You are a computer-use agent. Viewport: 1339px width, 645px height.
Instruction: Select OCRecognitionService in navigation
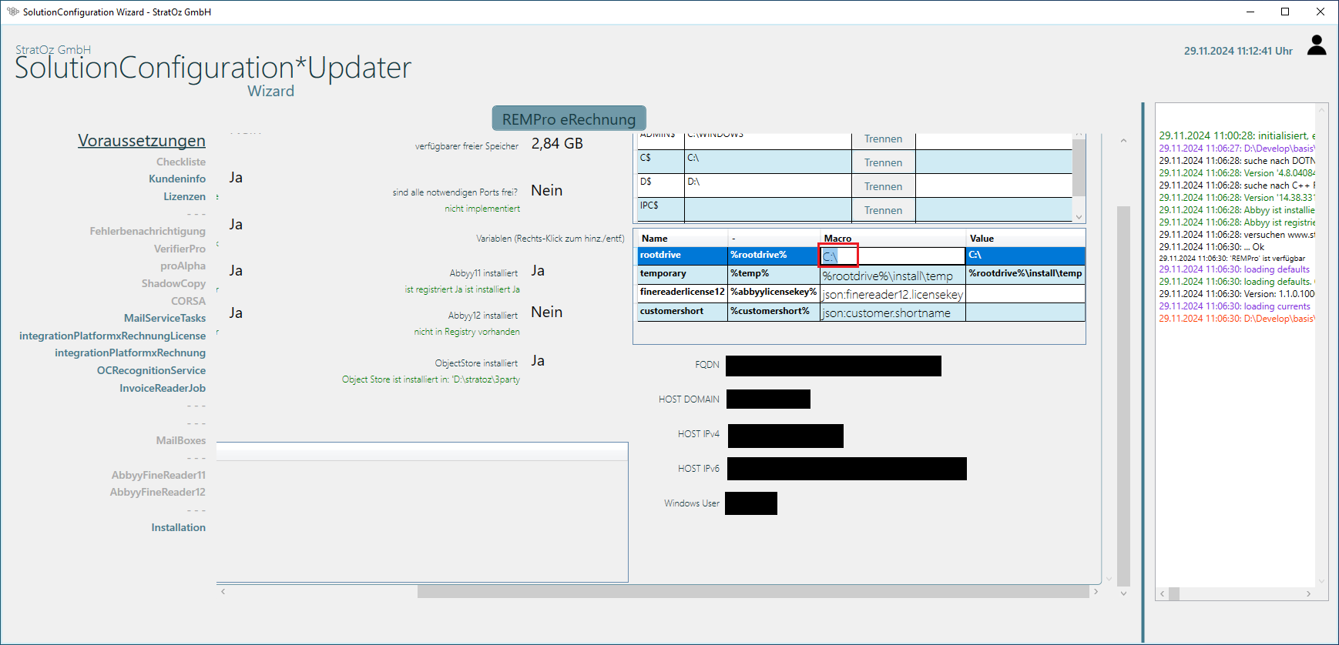(x=151, y=370)
